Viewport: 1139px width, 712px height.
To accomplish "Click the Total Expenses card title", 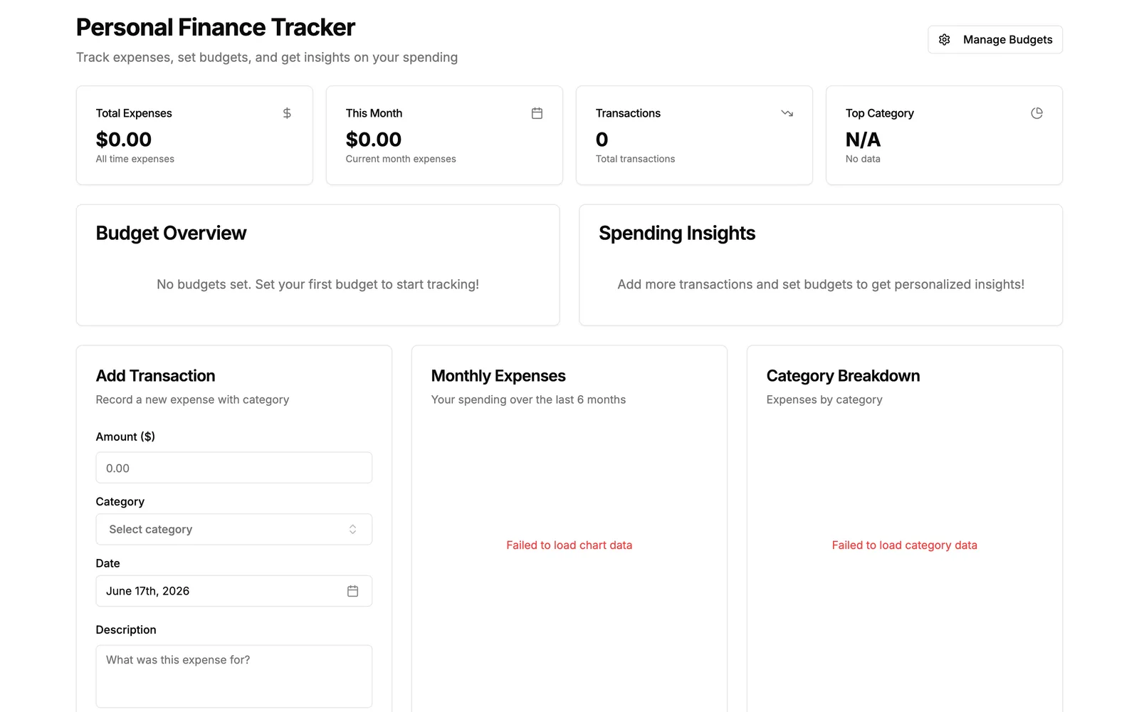I will 134,113.
